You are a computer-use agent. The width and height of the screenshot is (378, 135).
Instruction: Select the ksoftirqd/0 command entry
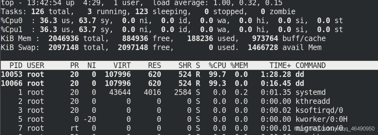click(319, 110)
